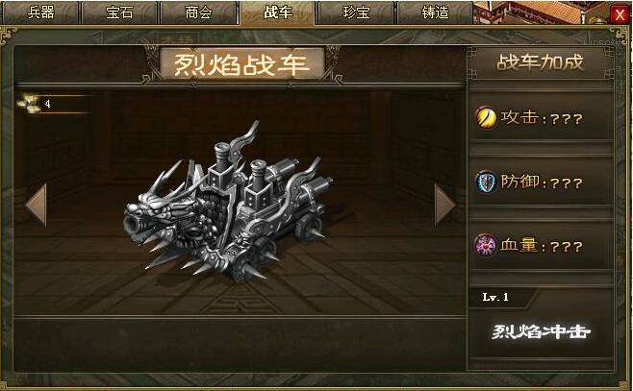This screenshot has height=391, width=633.
Task: Switch to the 铸造 tab
Action: pos(435,12)
